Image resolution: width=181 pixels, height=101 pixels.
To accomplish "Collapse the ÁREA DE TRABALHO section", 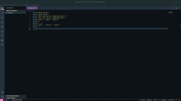I will tap(15, 11).
